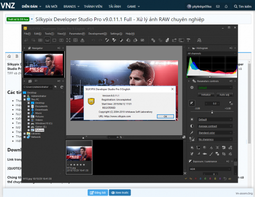Image resolution: width=255 pixels, height=197 pixels.
Task: Select the M10.jpg thumbnail in filmstrip
Action: point(79,157)
